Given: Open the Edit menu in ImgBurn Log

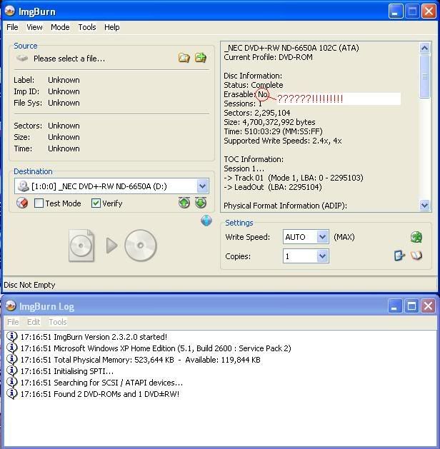Looking at the screenshot, I should click(x=34, y=322).
